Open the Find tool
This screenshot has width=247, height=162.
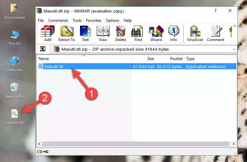coord(138,33)
